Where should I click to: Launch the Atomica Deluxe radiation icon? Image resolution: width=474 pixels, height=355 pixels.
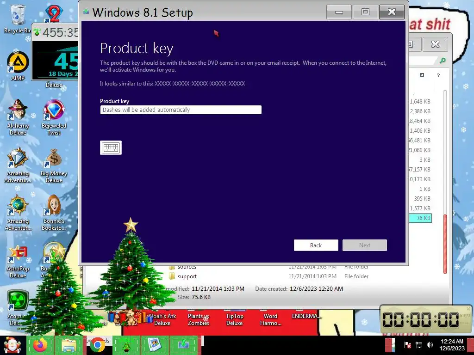[17, 307]
